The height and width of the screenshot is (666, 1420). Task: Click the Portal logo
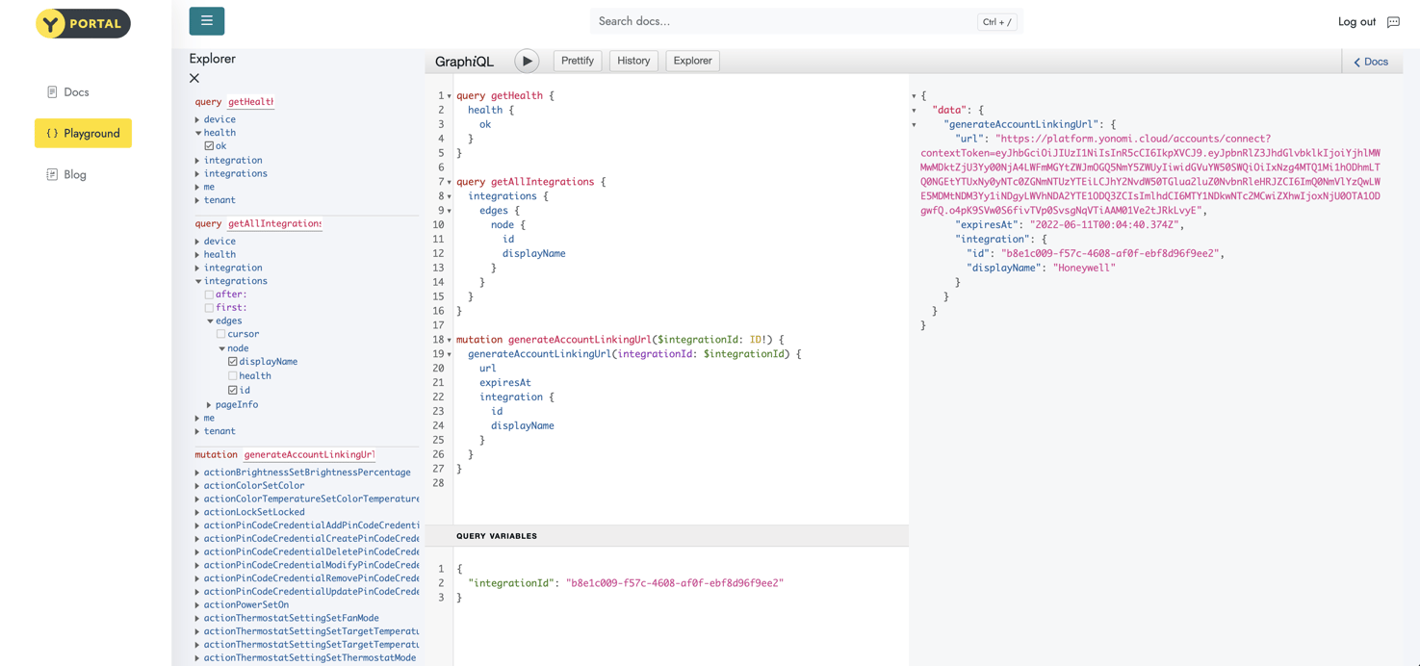pyautogui.click(x=83, y=23)
